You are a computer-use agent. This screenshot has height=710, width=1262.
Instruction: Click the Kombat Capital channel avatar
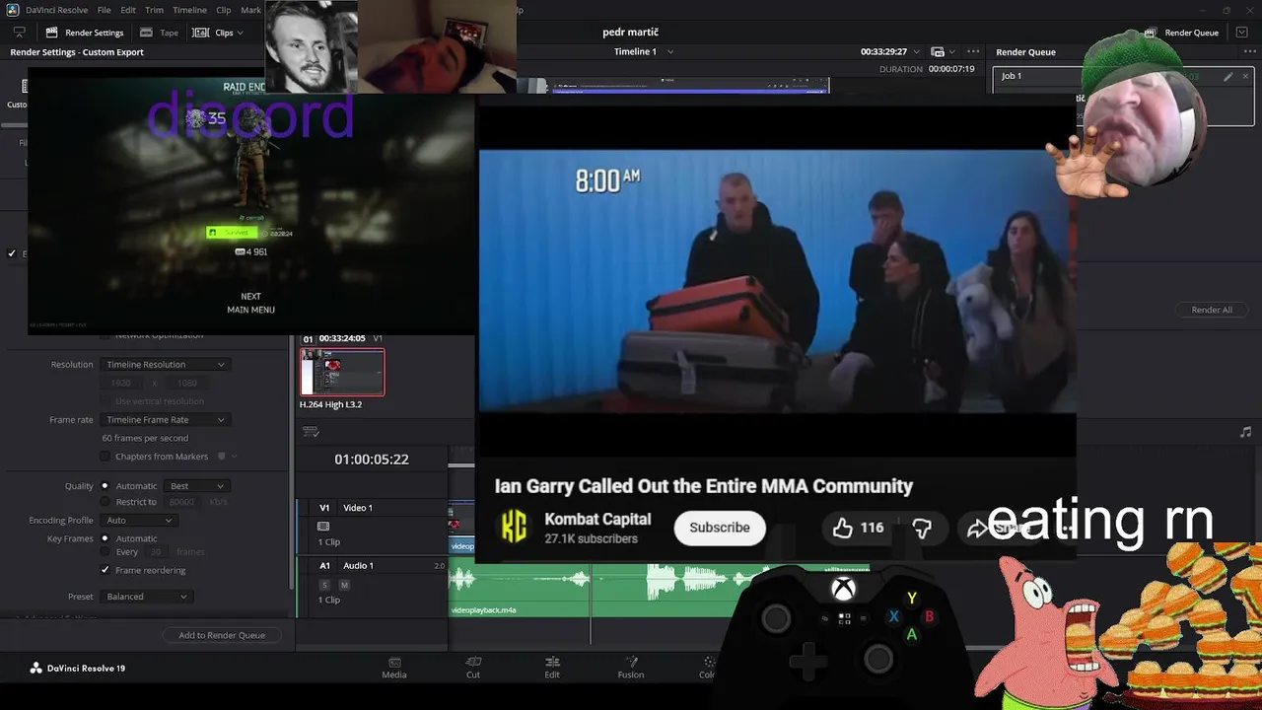[x=514, y=528]
